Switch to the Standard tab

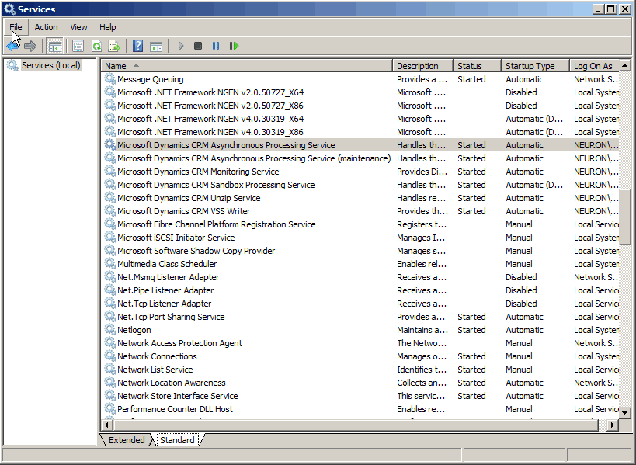pos(177,440)
